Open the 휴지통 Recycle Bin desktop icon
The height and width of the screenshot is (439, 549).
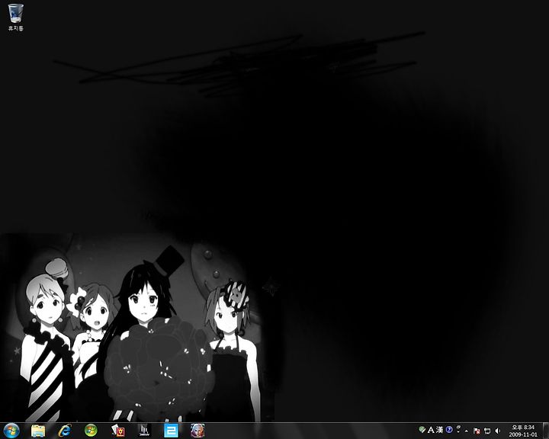[16, 18]
